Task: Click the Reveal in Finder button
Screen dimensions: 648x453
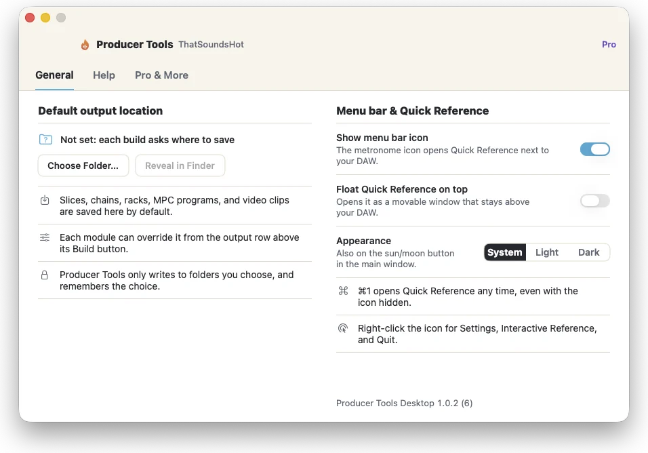Action: coord(180,165)
